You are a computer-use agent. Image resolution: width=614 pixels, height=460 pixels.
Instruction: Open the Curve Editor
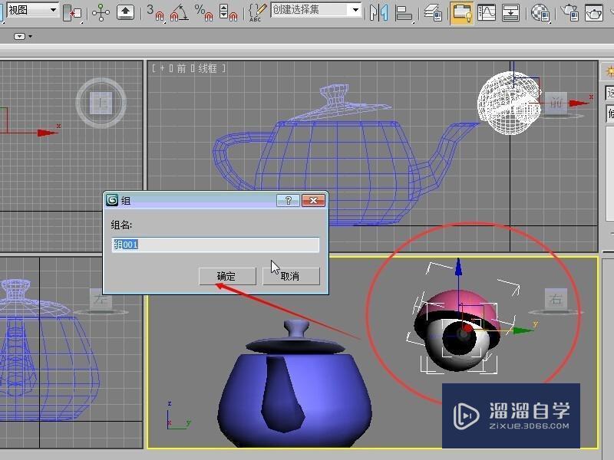click(486, 11)
